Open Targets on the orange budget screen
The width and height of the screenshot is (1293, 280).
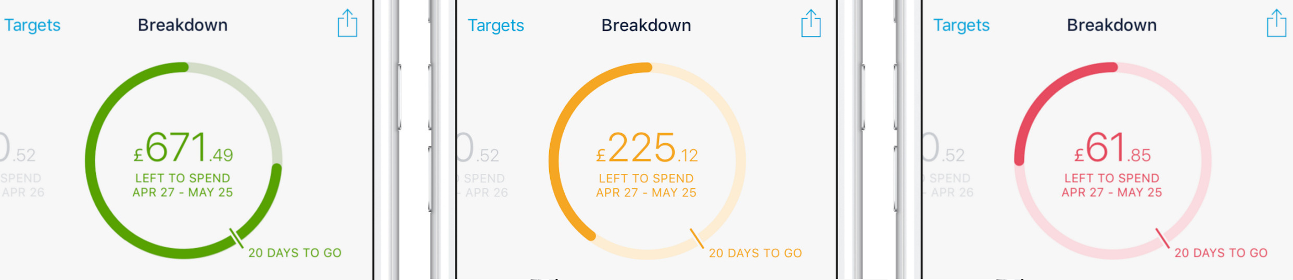coord(496,25)
